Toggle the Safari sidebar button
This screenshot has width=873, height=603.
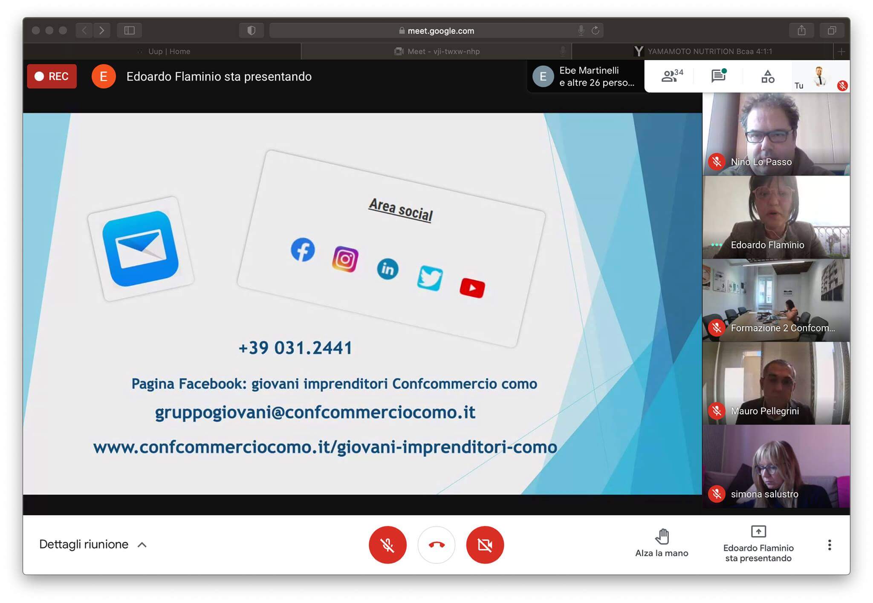click(x=129, y=30)
